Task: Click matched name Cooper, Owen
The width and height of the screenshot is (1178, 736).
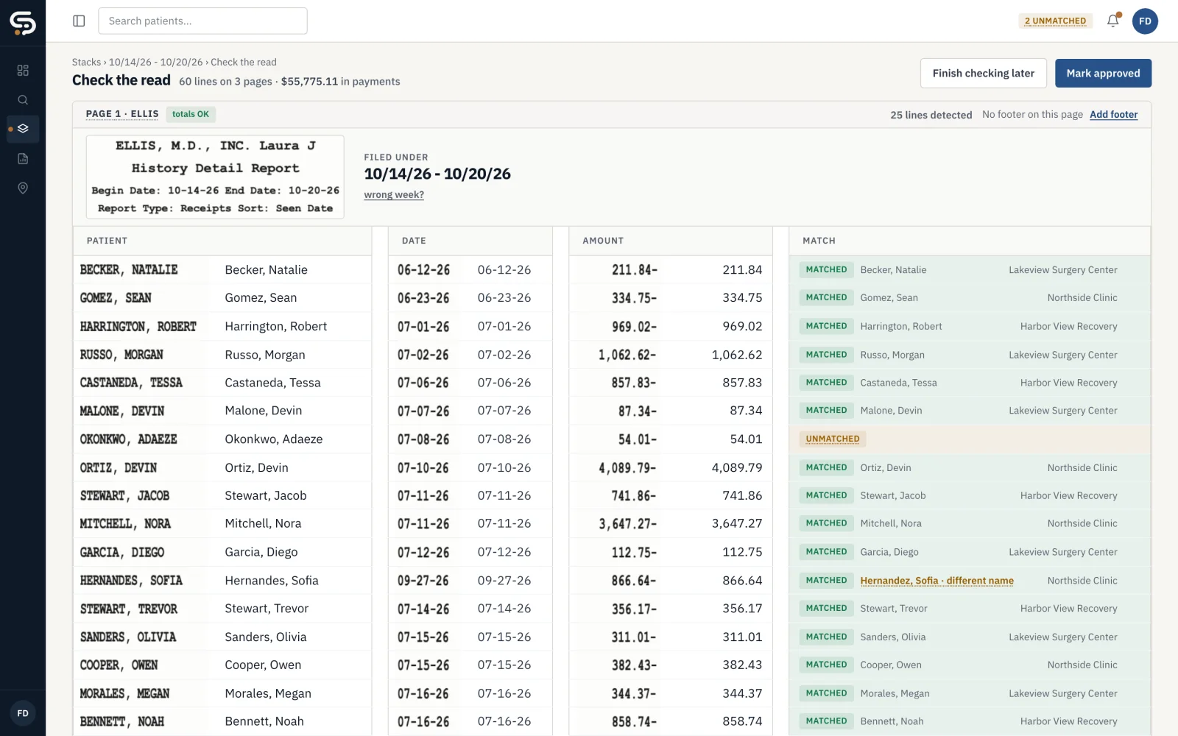Action: pos(890,665)
